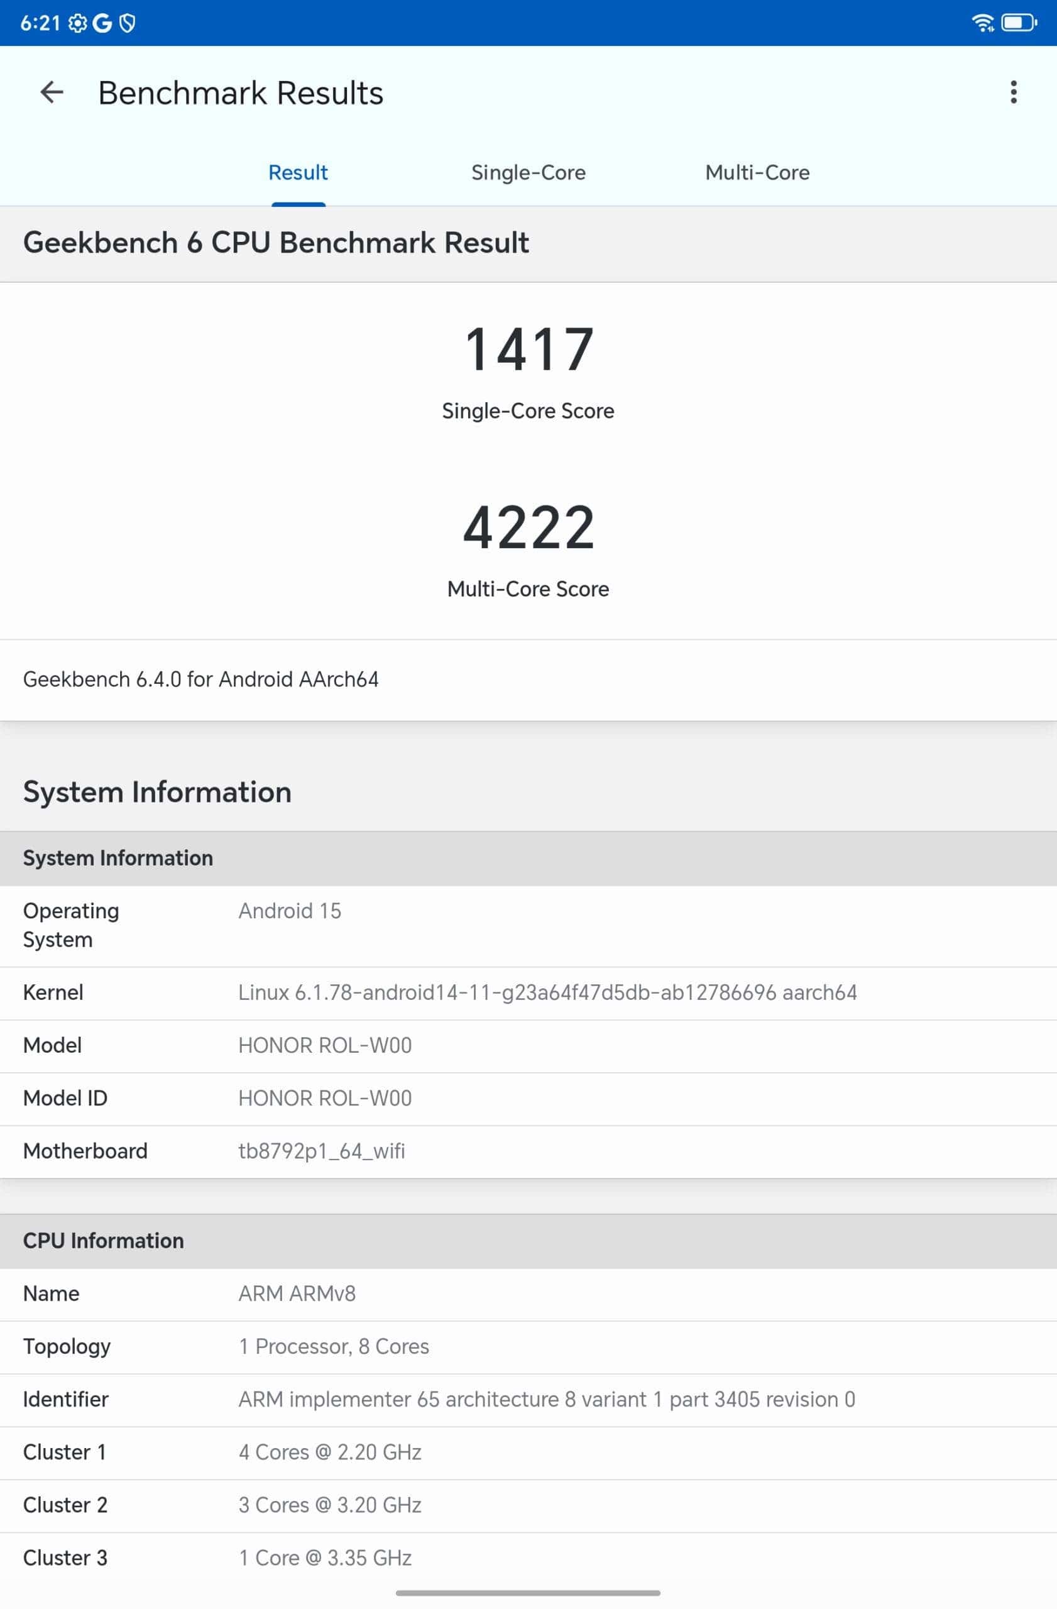1057x1609 pixels.
Task: Tap the Wi-Fi status icon
Action: pyautogui.click(x=983, y=23)
